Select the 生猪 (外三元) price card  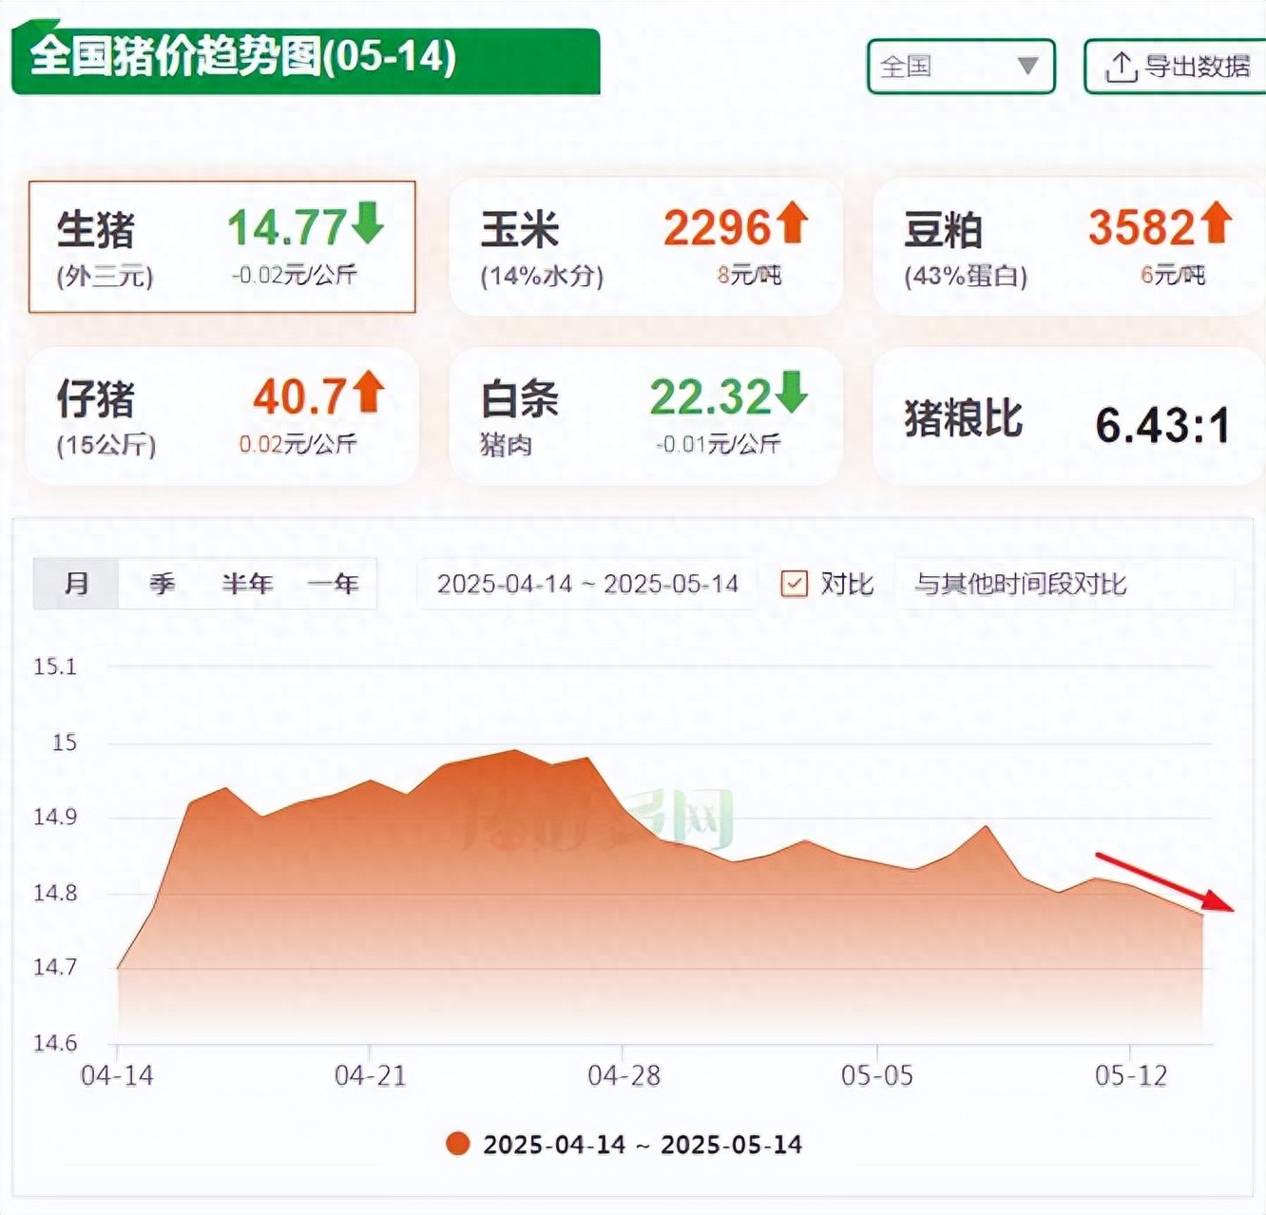pyautogui.click(x=221, y=247)
